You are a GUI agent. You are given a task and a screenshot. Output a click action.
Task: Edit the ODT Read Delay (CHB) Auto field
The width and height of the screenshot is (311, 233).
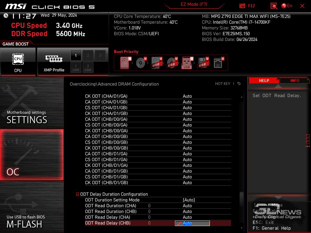[x=192, y=223]
